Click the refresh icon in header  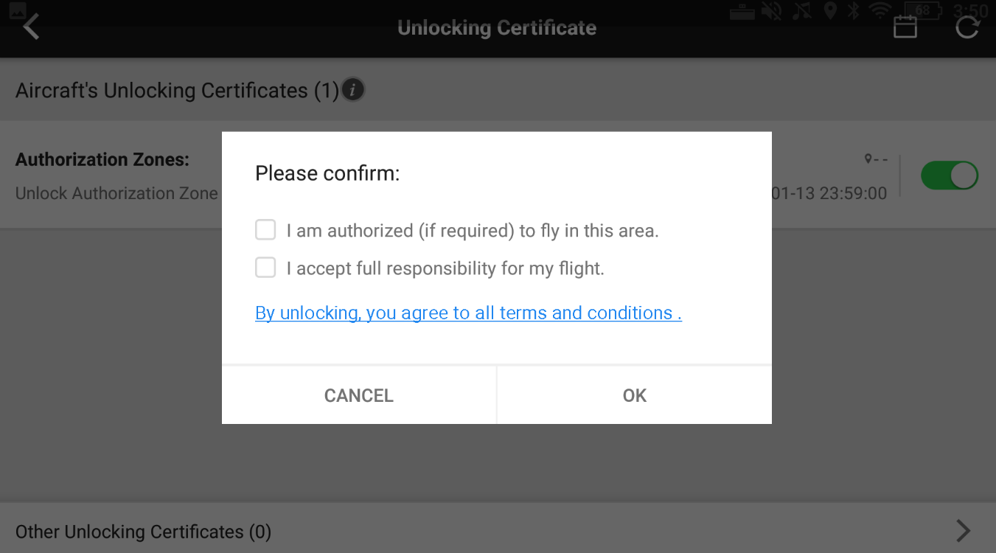[x=967, y=28]
